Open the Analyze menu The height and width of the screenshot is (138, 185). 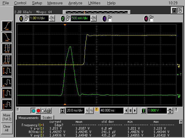[75, 3]
